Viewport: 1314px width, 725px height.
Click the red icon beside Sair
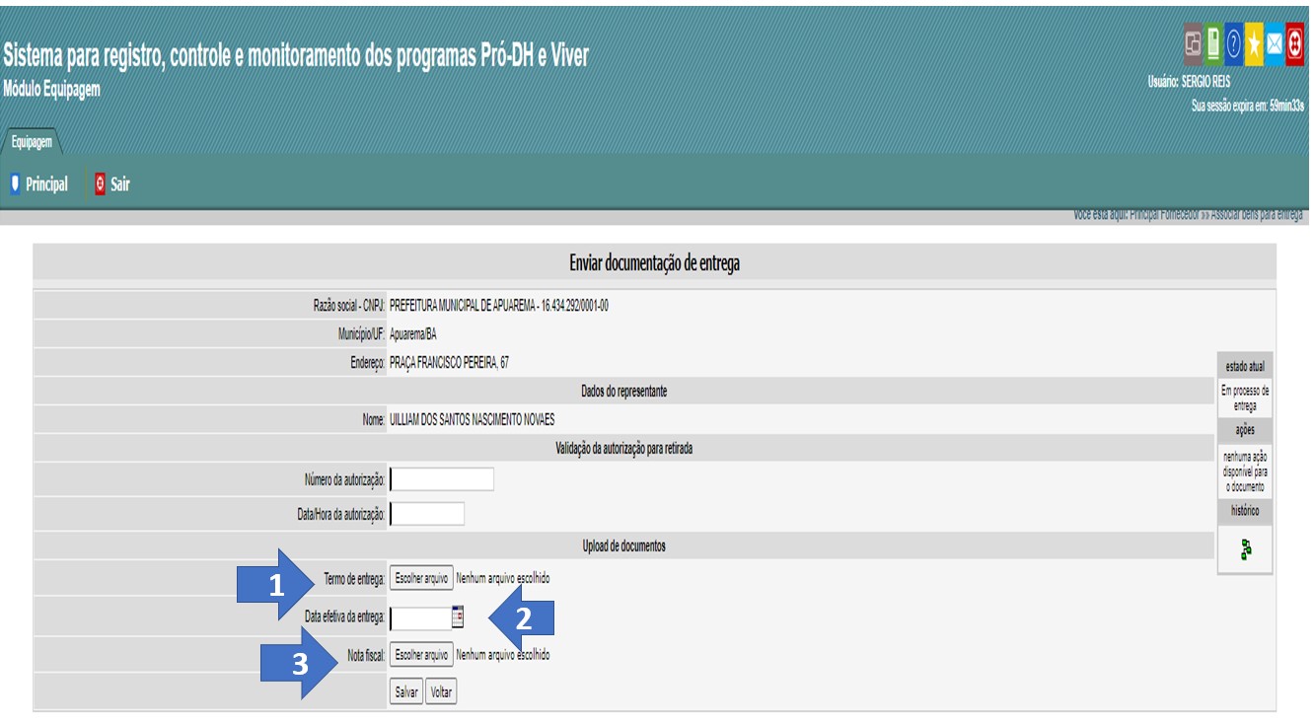(x=100, y=183)
